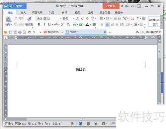
Task: Click the print preview icon
Action: [25, 32]
